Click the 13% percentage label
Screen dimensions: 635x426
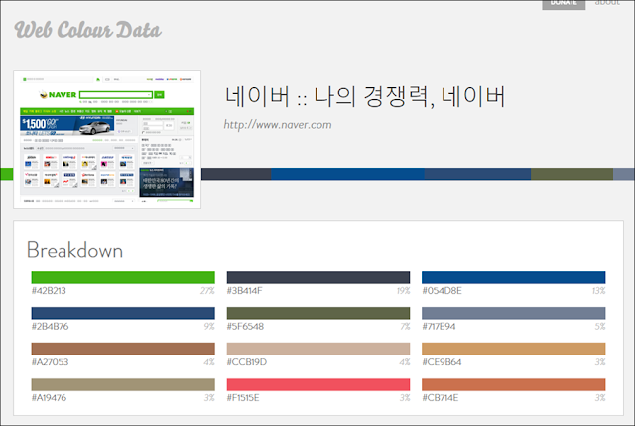598,291
